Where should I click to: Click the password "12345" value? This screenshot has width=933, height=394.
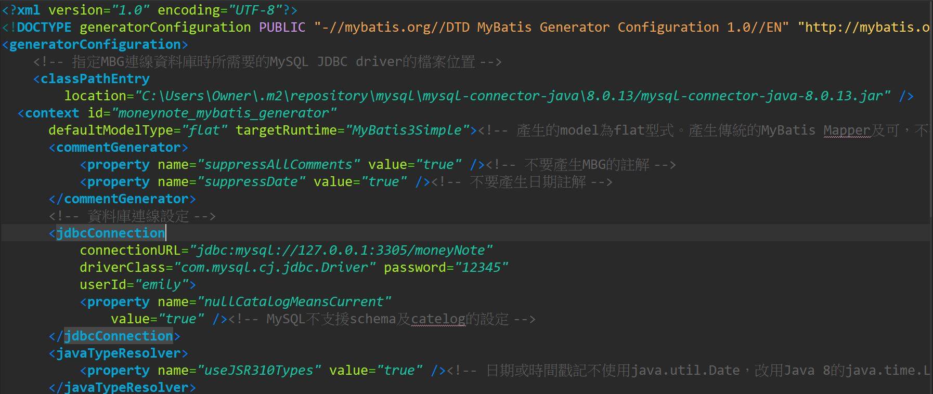[481, 267]
